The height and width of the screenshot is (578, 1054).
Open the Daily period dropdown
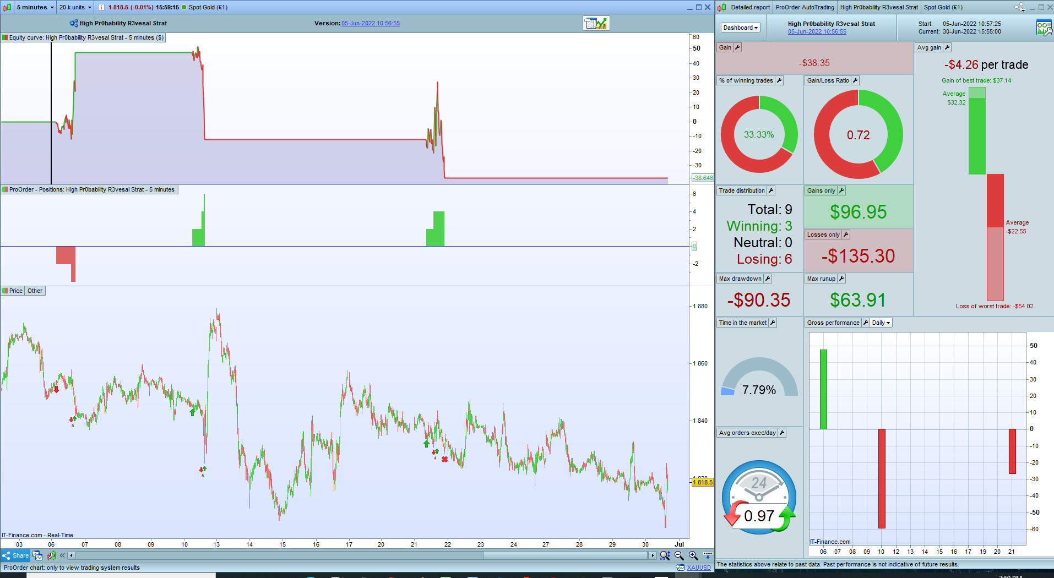[x=881, y=323]
